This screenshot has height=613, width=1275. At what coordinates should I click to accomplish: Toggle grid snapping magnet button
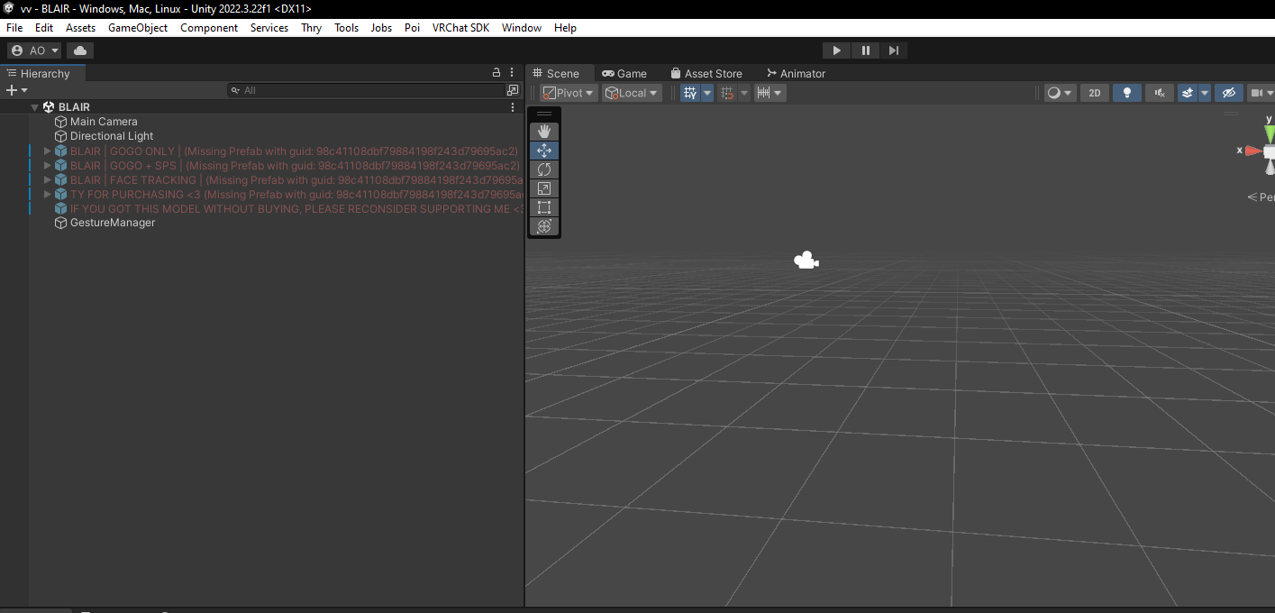(x=728, y=93)
